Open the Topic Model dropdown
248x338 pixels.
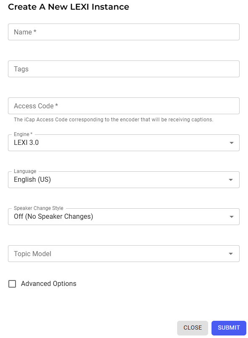tap(124, 254)
